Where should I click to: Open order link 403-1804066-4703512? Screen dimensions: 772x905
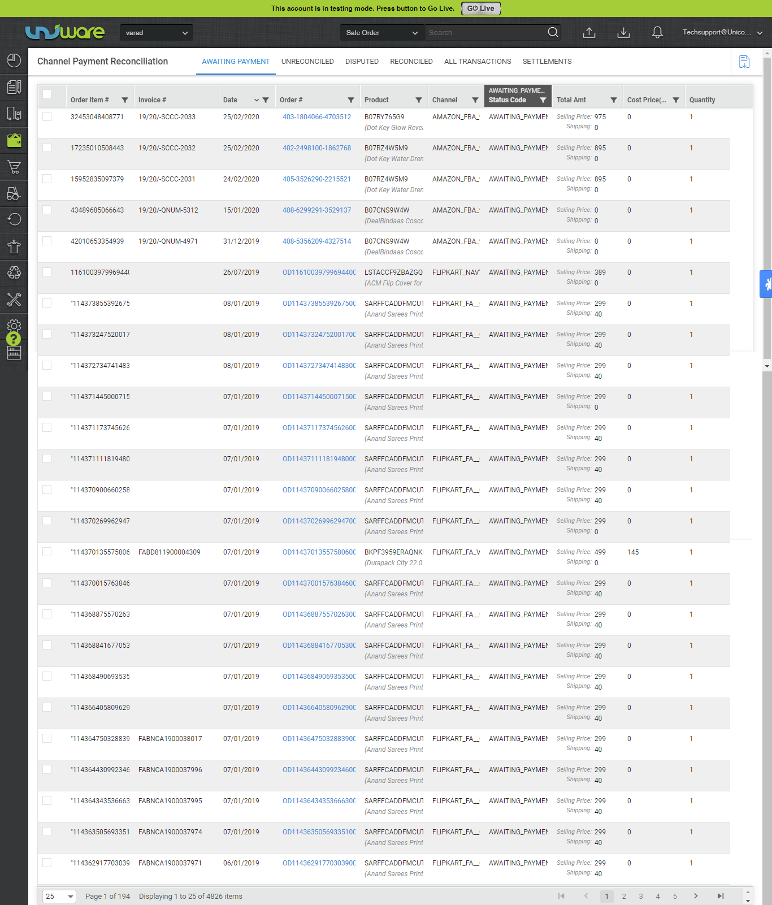tap(316, 117)
